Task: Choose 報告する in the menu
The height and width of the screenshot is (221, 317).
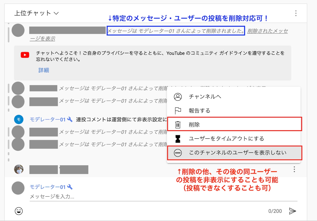Action: click(x=234, y=111)
